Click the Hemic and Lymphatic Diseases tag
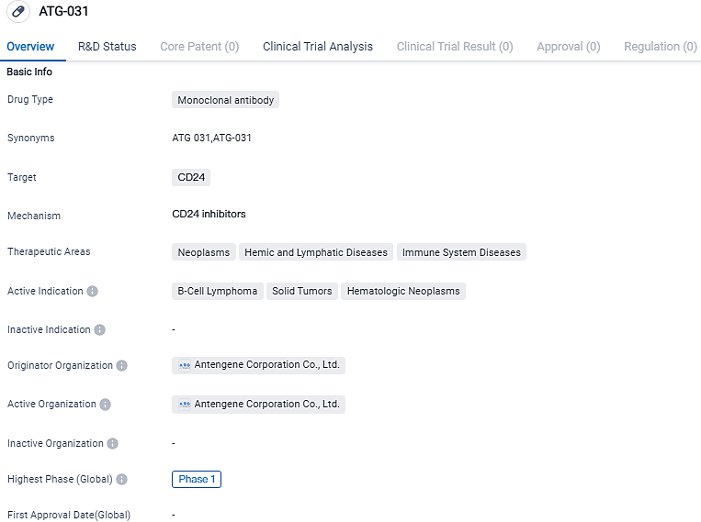The height and width of the screenshot is (522, 701). (x=315, y=252)
